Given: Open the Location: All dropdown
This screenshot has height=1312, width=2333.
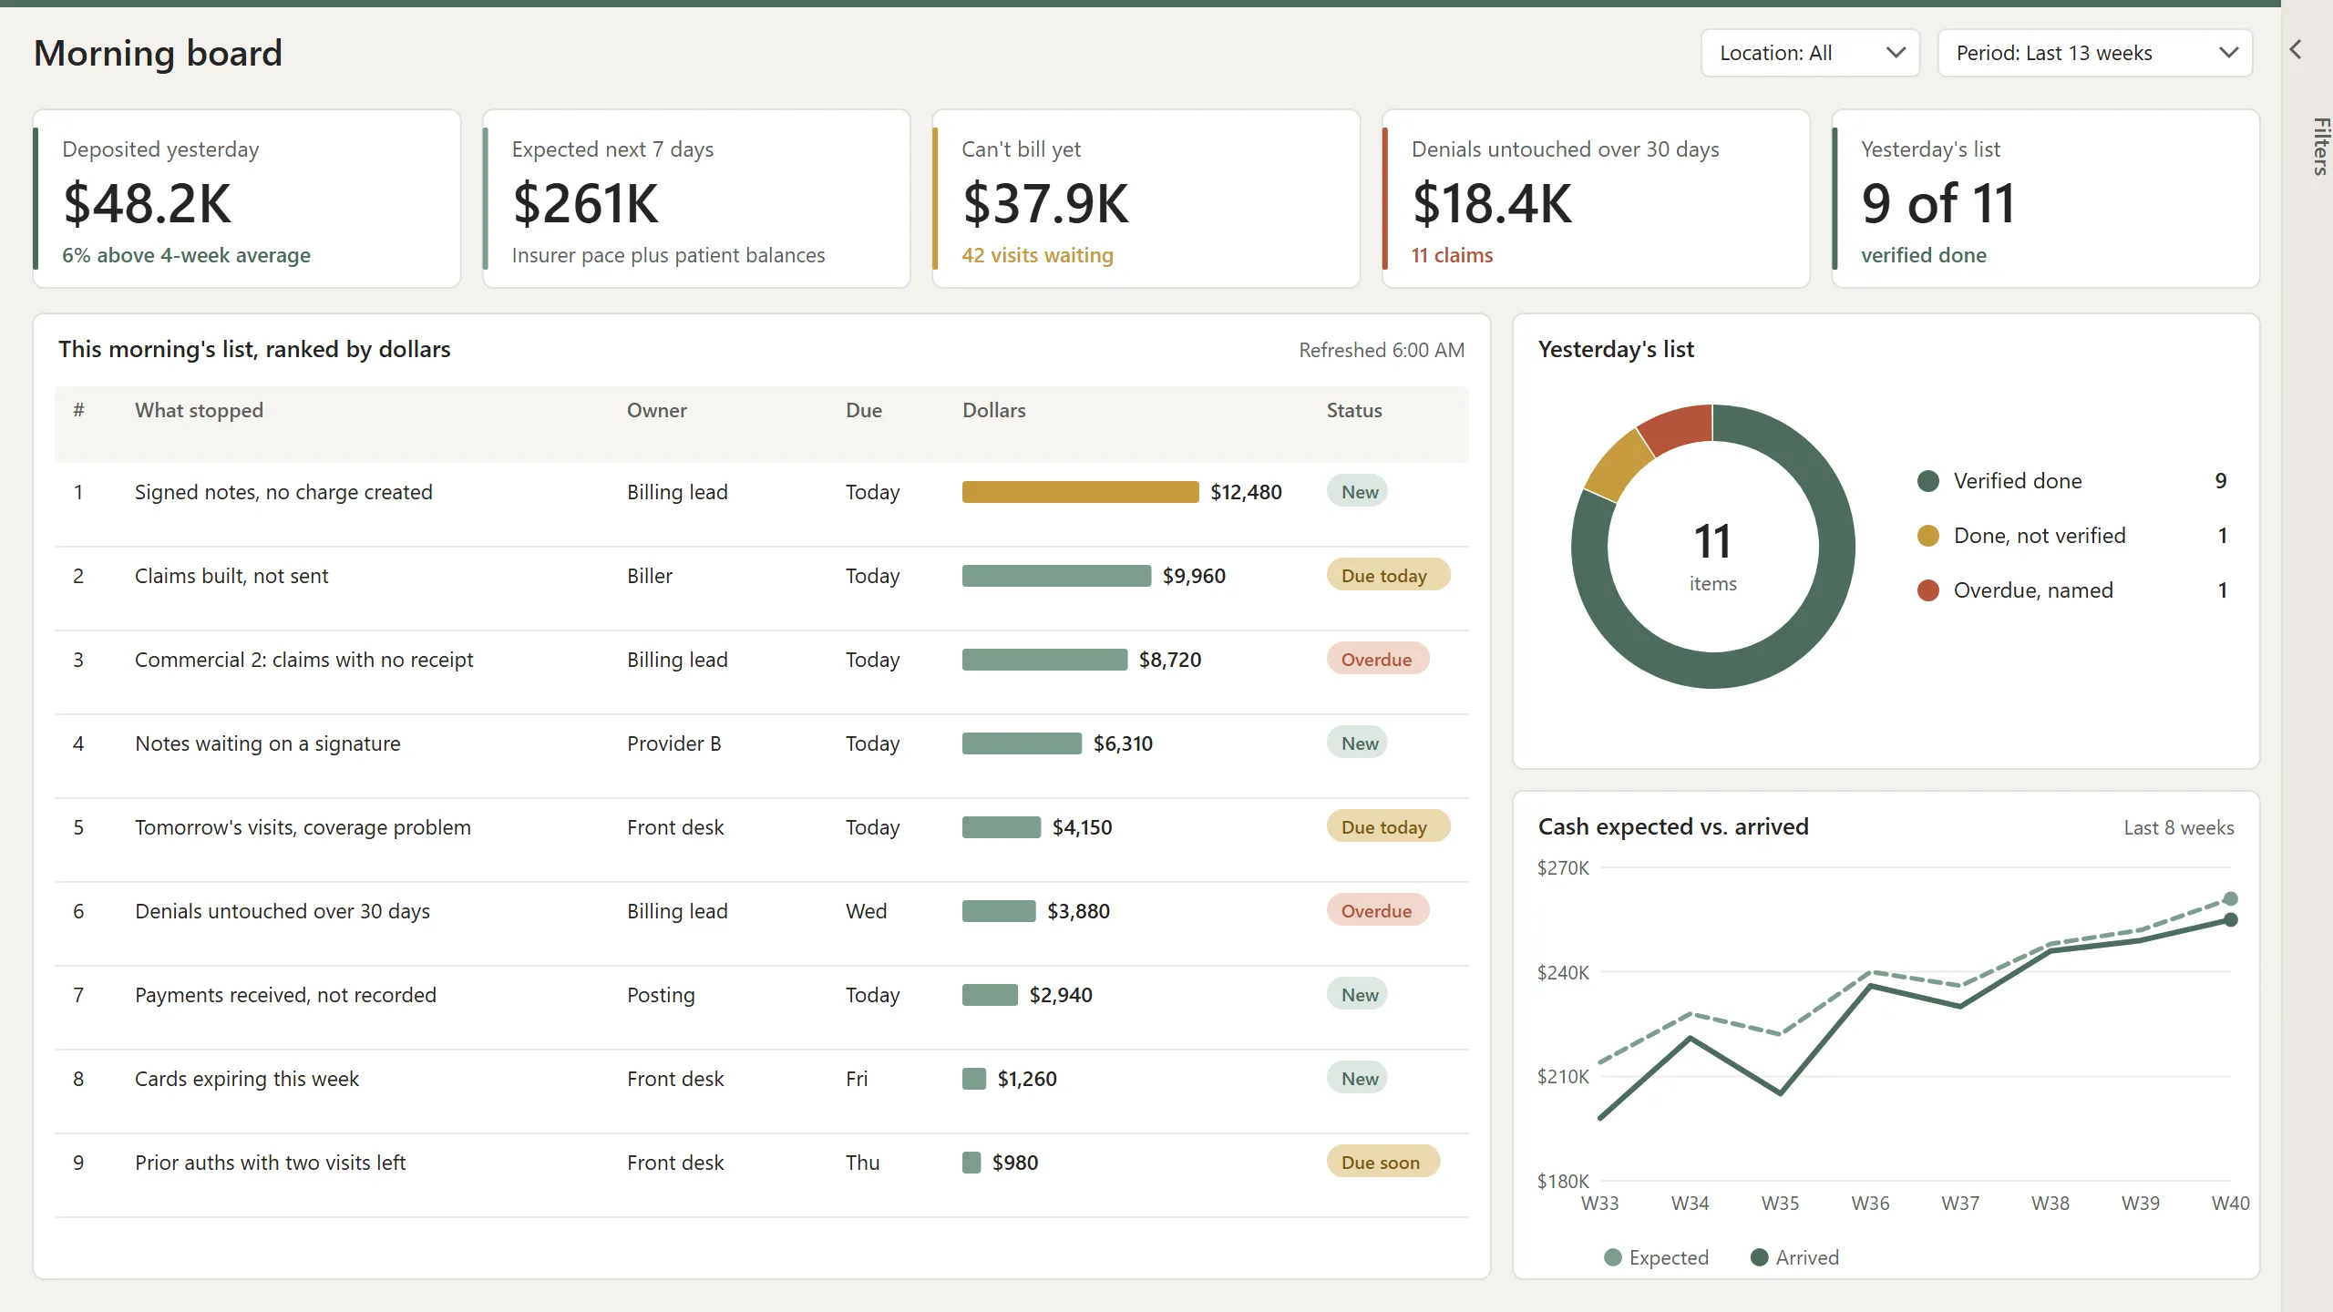Looking at the screenshot, I should tap(1810, 53).
